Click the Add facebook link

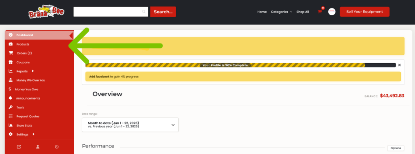click(99, 77)
